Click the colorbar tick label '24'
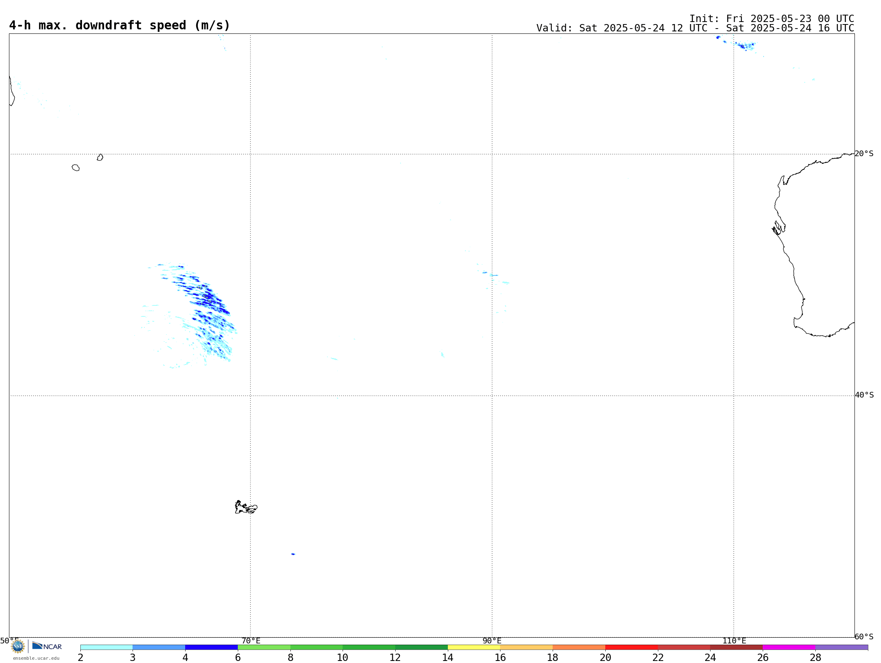This screenshot has width=881, height=663. [x=710, y=657]
